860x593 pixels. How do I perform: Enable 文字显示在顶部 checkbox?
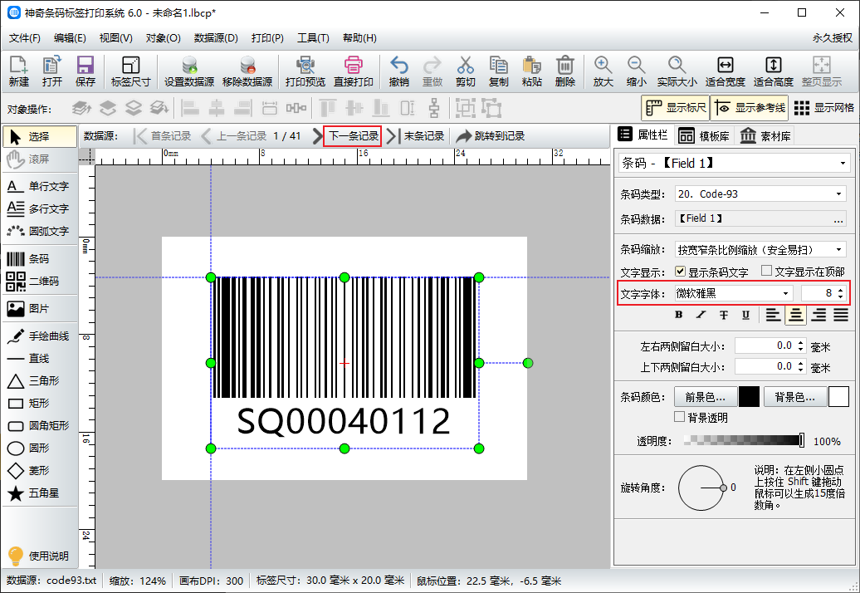[767, 271]
